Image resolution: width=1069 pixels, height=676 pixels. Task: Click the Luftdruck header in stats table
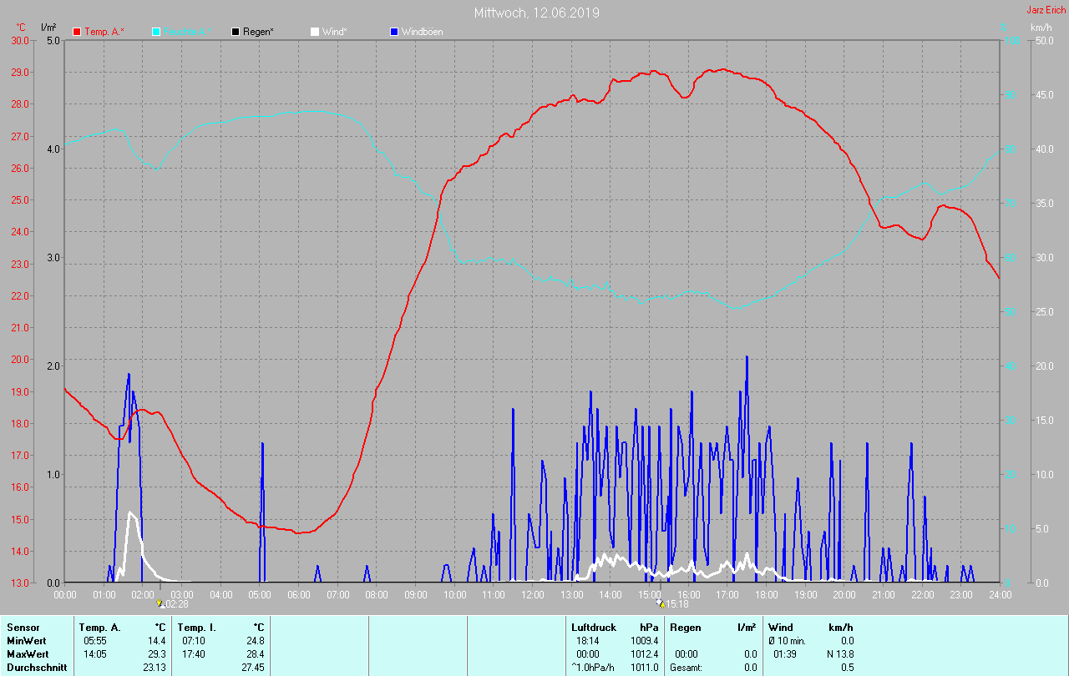point(594,627)
